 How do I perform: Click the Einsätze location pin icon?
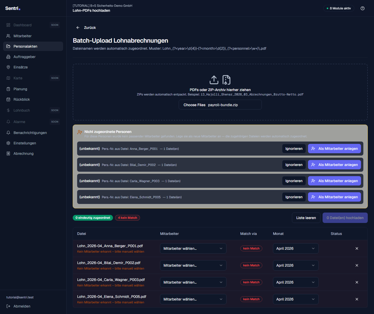point(8,67)
